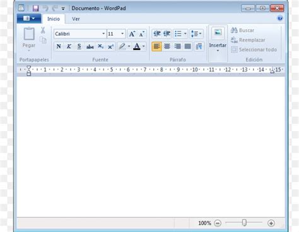Apply font color A swatch
The height and width of the screenshot is (232, 299).
tap(137, 46)
